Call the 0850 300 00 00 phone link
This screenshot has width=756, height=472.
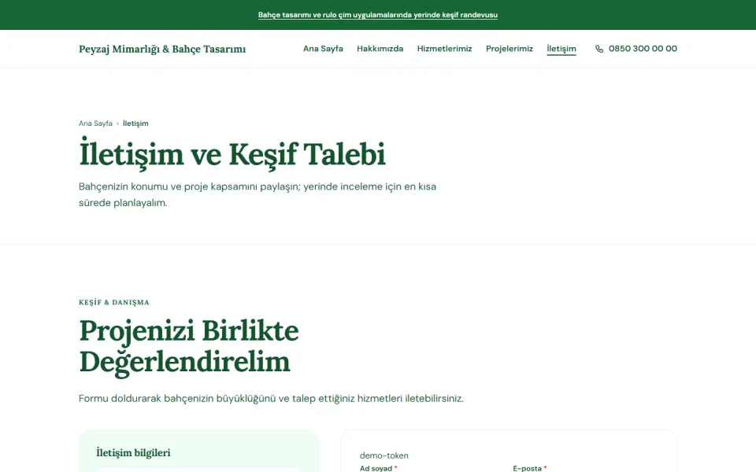[x=636, y=49]
